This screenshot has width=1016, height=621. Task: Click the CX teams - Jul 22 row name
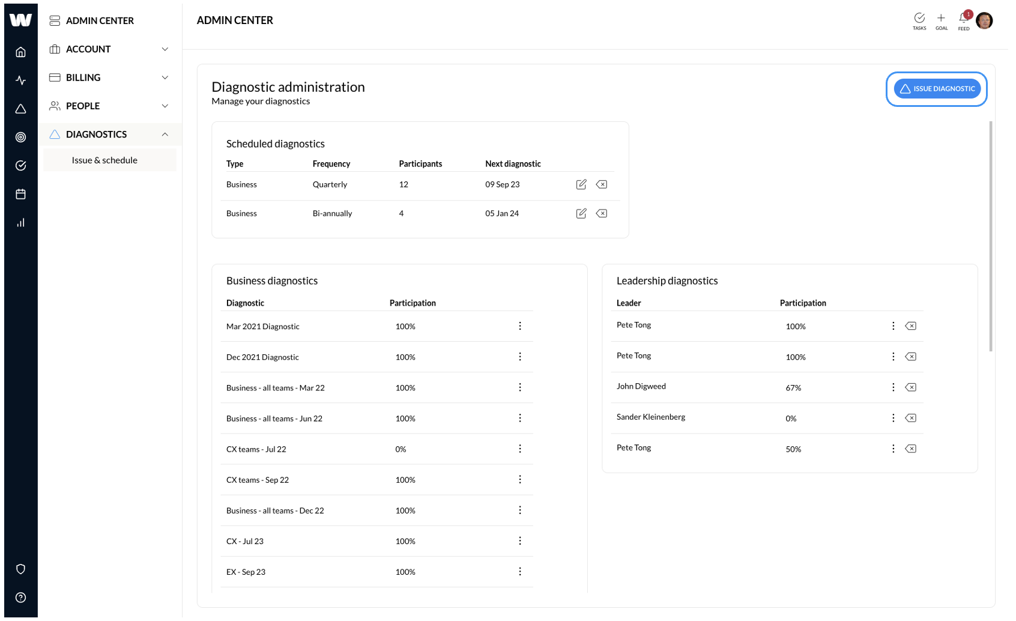click(256, 449)
